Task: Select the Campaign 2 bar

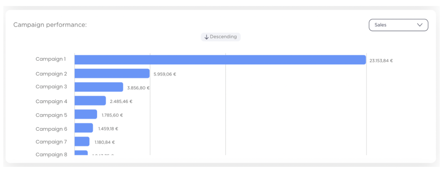Action: pyautogui.click(x=112, y=73)
